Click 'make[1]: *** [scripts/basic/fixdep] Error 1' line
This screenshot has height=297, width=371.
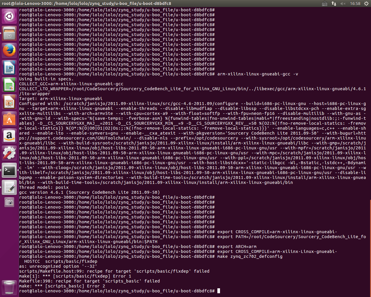[x=75, y=276]
